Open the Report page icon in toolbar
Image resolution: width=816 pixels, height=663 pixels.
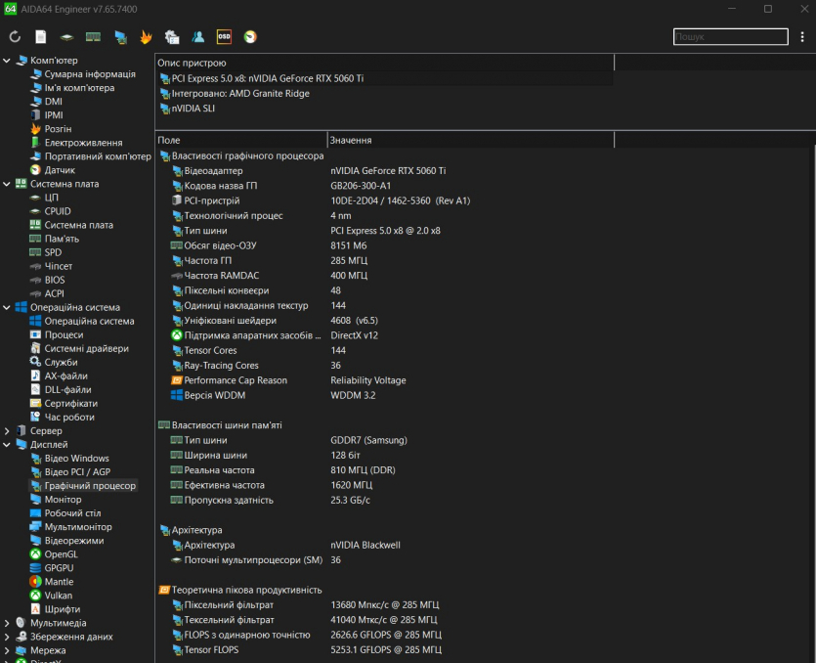point(41,37)
